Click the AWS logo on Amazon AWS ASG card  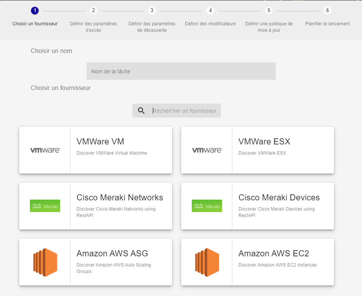point(45,262)
